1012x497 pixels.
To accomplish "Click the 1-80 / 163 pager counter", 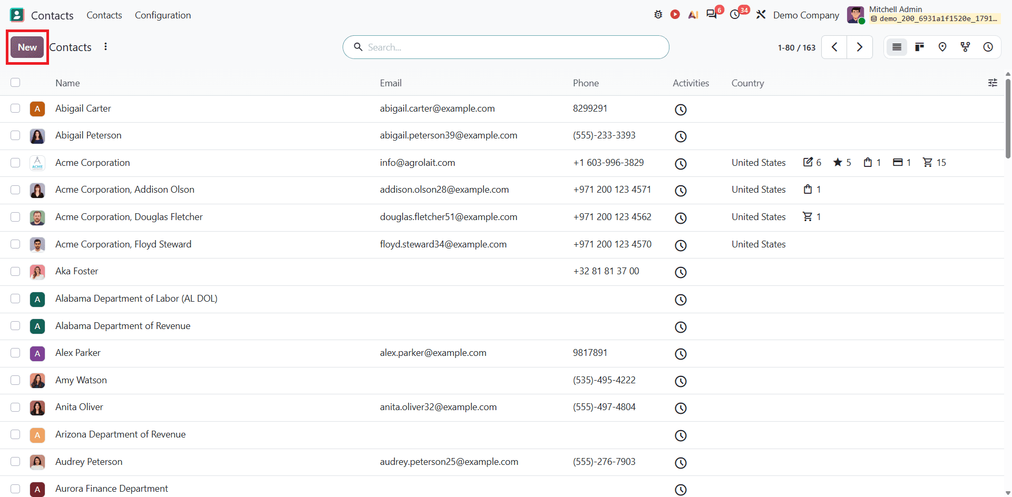I will (796, 48).
